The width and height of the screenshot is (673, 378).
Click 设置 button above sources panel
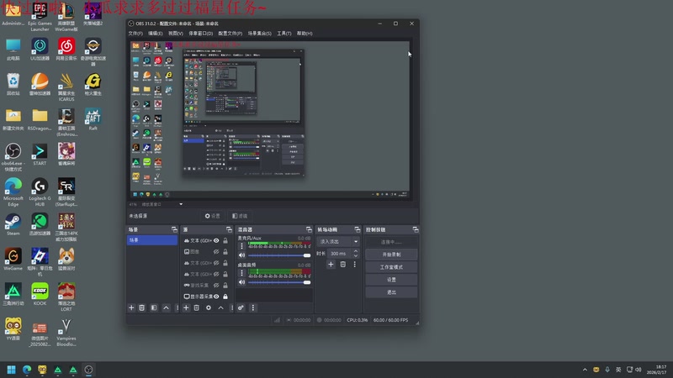[213, 216]
